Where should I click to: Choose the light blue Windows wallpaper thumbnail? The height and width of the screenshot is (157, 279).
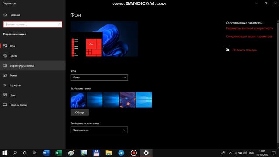pos(144,100)
